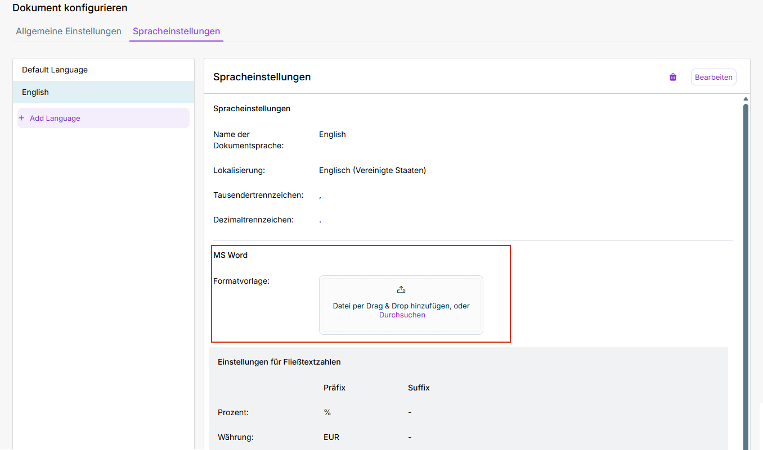Select Default Language in the language list
The width and height of the screenshot is (763, 450).
(x=55, y=70)
